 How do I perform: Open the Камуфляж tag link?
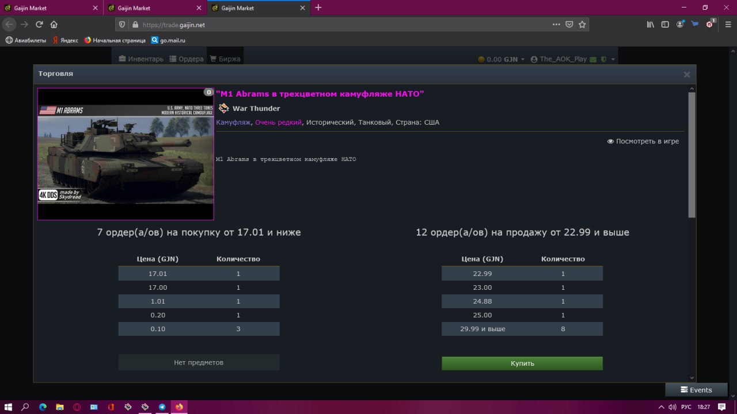point(233,122)
